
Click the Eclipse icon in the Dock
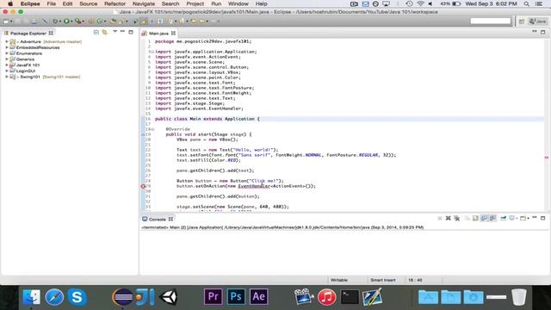[122, 297]
